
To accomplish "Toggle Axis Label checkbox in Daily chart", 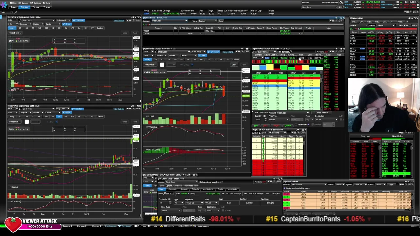I will pyautogui.click(x=56, y=122).
